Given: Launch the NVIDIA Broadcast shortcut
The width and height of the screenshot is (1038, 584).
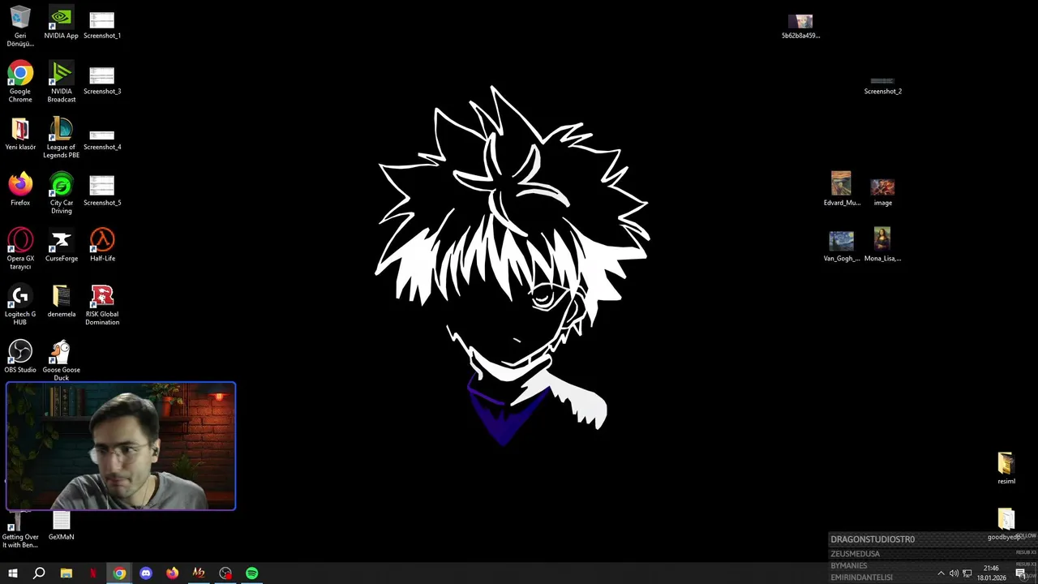Looking at the screenshot, I should click(61, 82).
